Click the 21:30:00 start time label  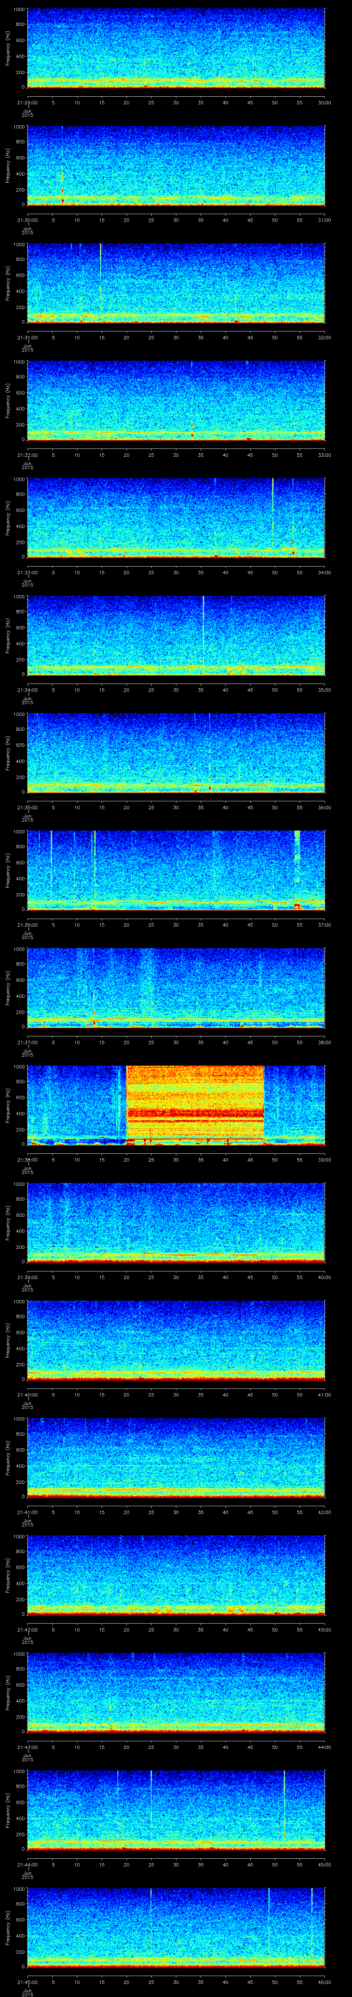(x=27, y=220)
